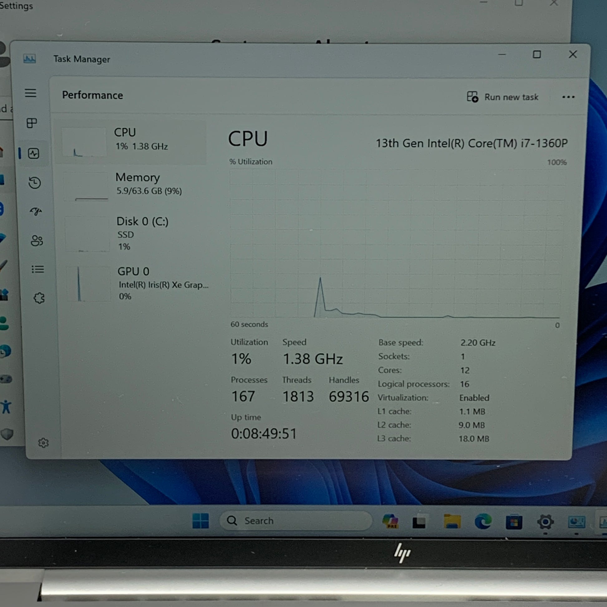
Task: Go to the Users page
Action: point(37,241)
